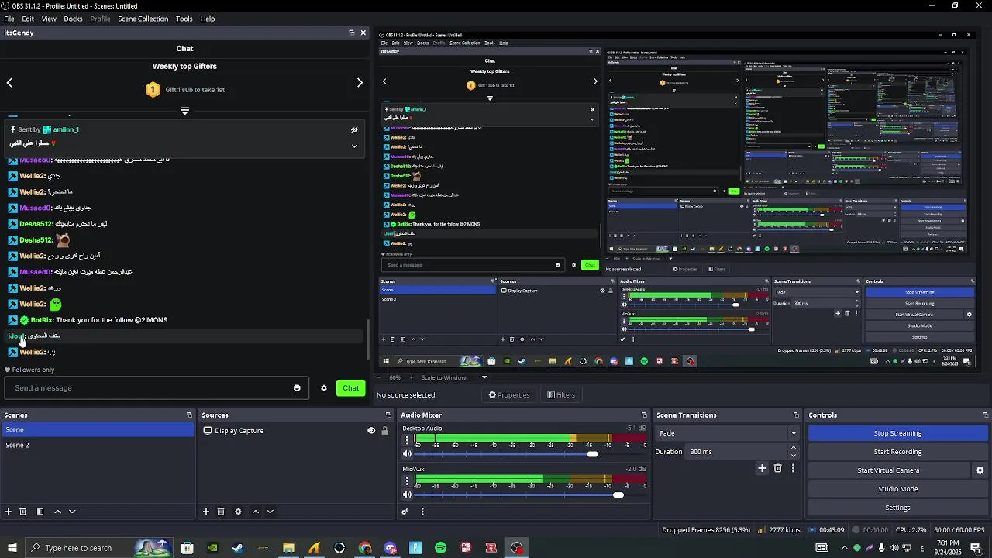Image resolution: width=992 pixels, height=558 pixels.
Task: Move the source up in Sources toolbar
Action: 255,511
